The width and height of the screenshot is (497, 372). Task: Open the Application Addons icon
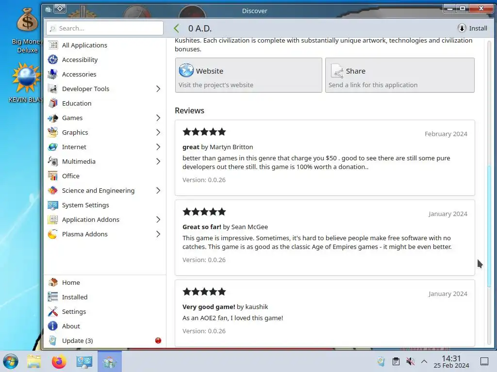click(53, 220)
